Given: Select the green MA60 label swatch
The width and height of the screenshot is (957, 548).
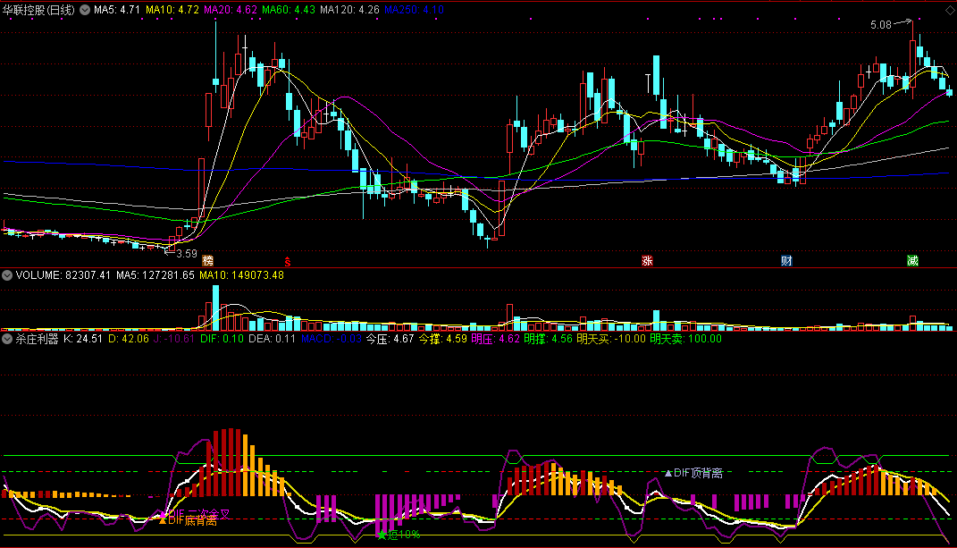Looking at the screenshot, I should click(288, 10).
